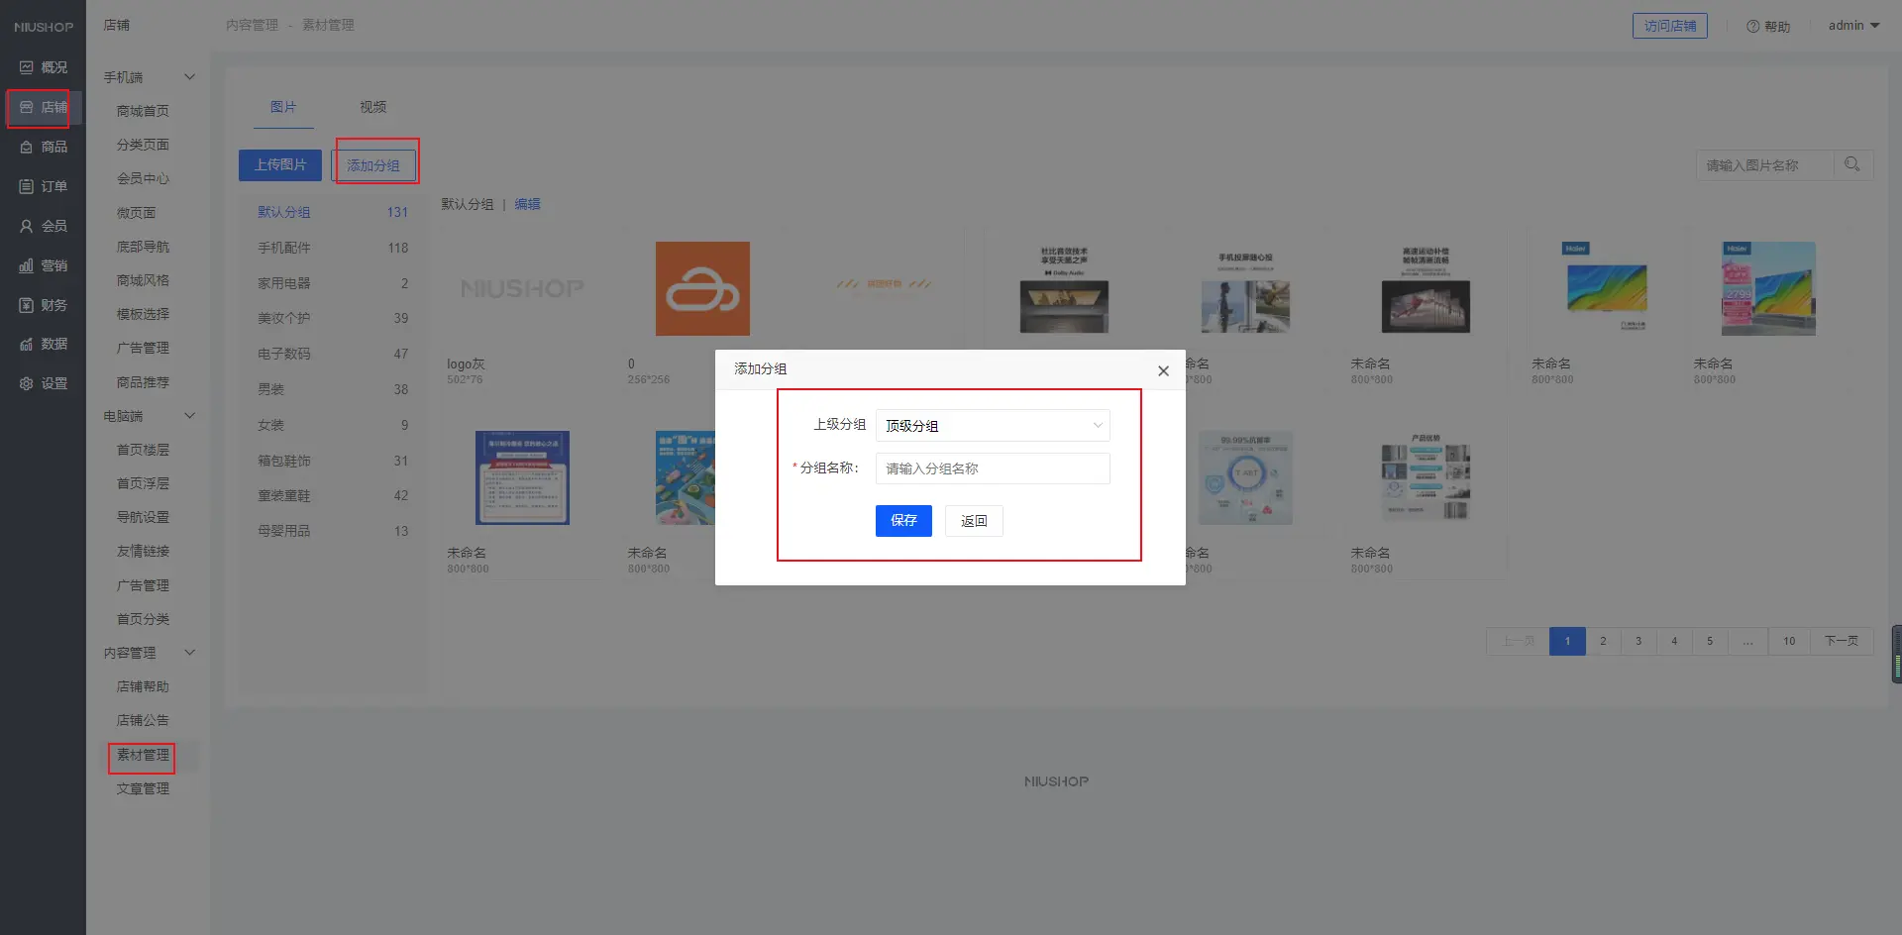
Task: Open the 设置 settings gear icon
Action: [x=27, y=383]
